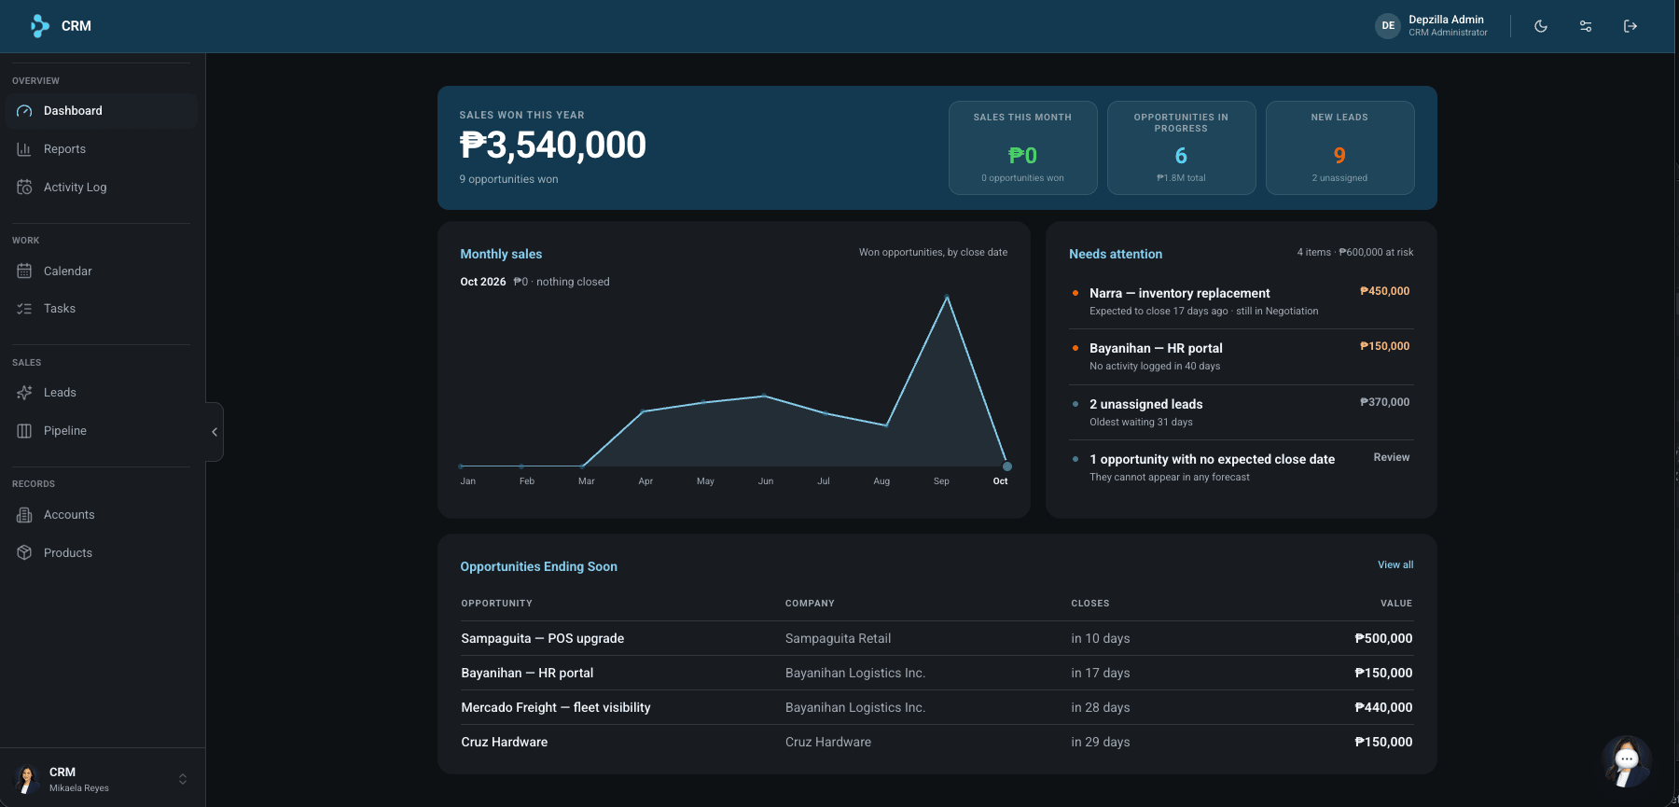Open Bayanihan — HR portal attention item
Viewport: 1679px width, 807px height.
click(1241, 356)
